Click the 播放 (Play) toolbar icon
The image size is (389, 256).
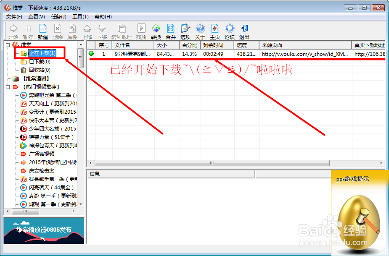[x=141, y=32]
